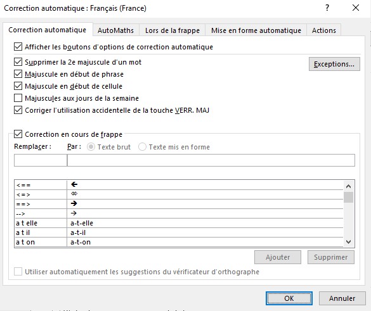Select the 'a t on' list entry
371x311 pixels.
179,242
